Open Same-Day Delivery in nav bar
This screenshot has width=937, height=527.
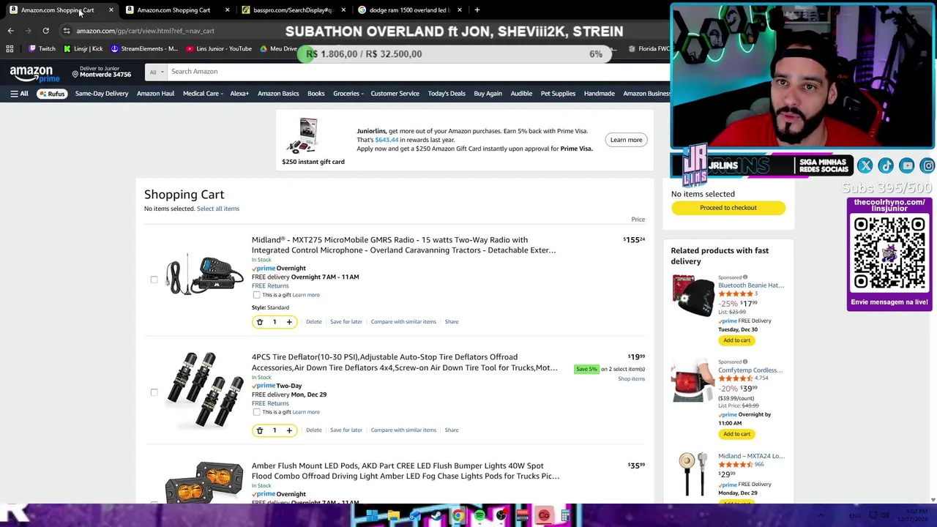[102, 94]
